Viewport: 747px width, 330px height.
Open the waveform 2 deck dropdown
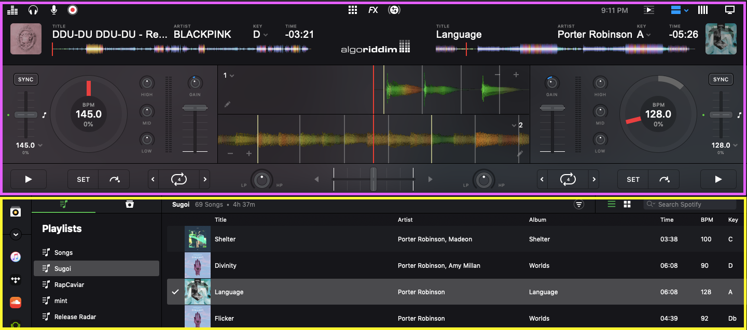click(517, 125)
